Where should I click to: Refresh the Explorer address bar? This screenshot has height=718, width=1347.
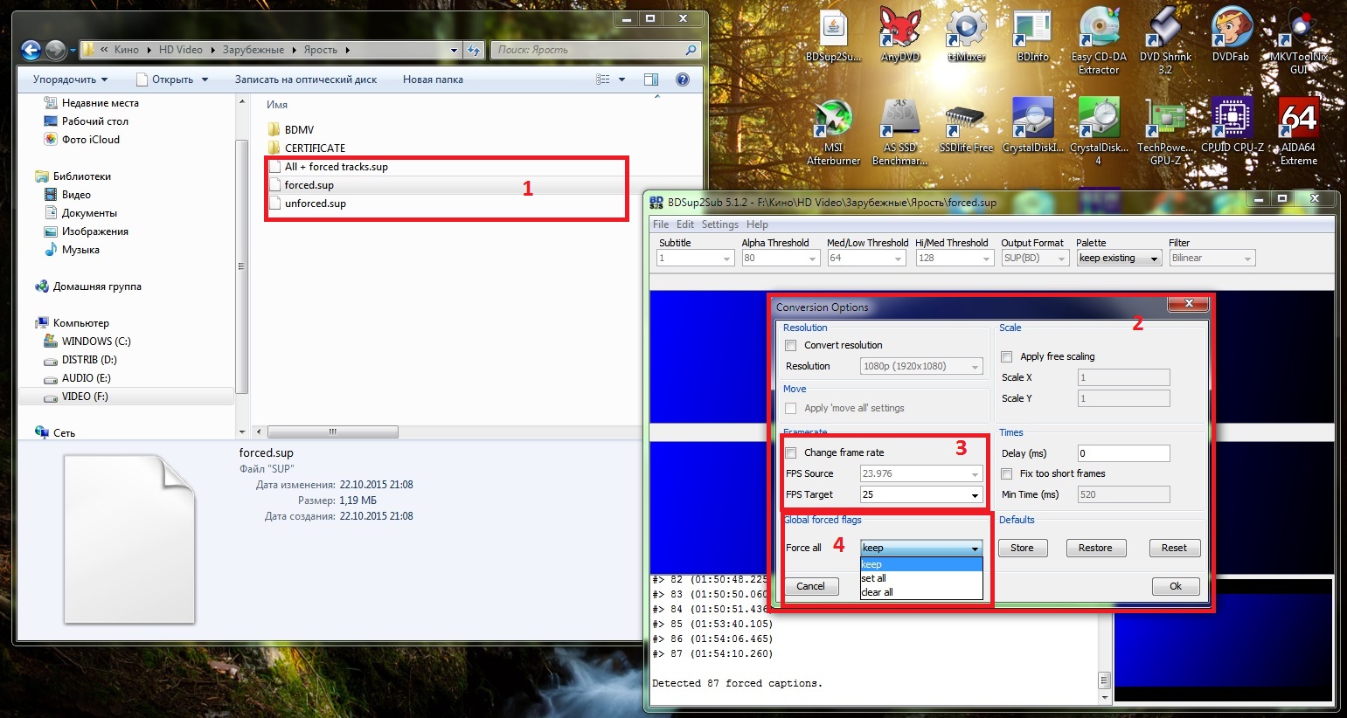[475, 50]
